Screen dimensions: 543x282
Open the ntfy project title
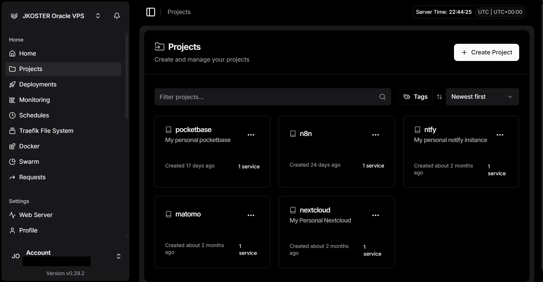pos(430,130)
